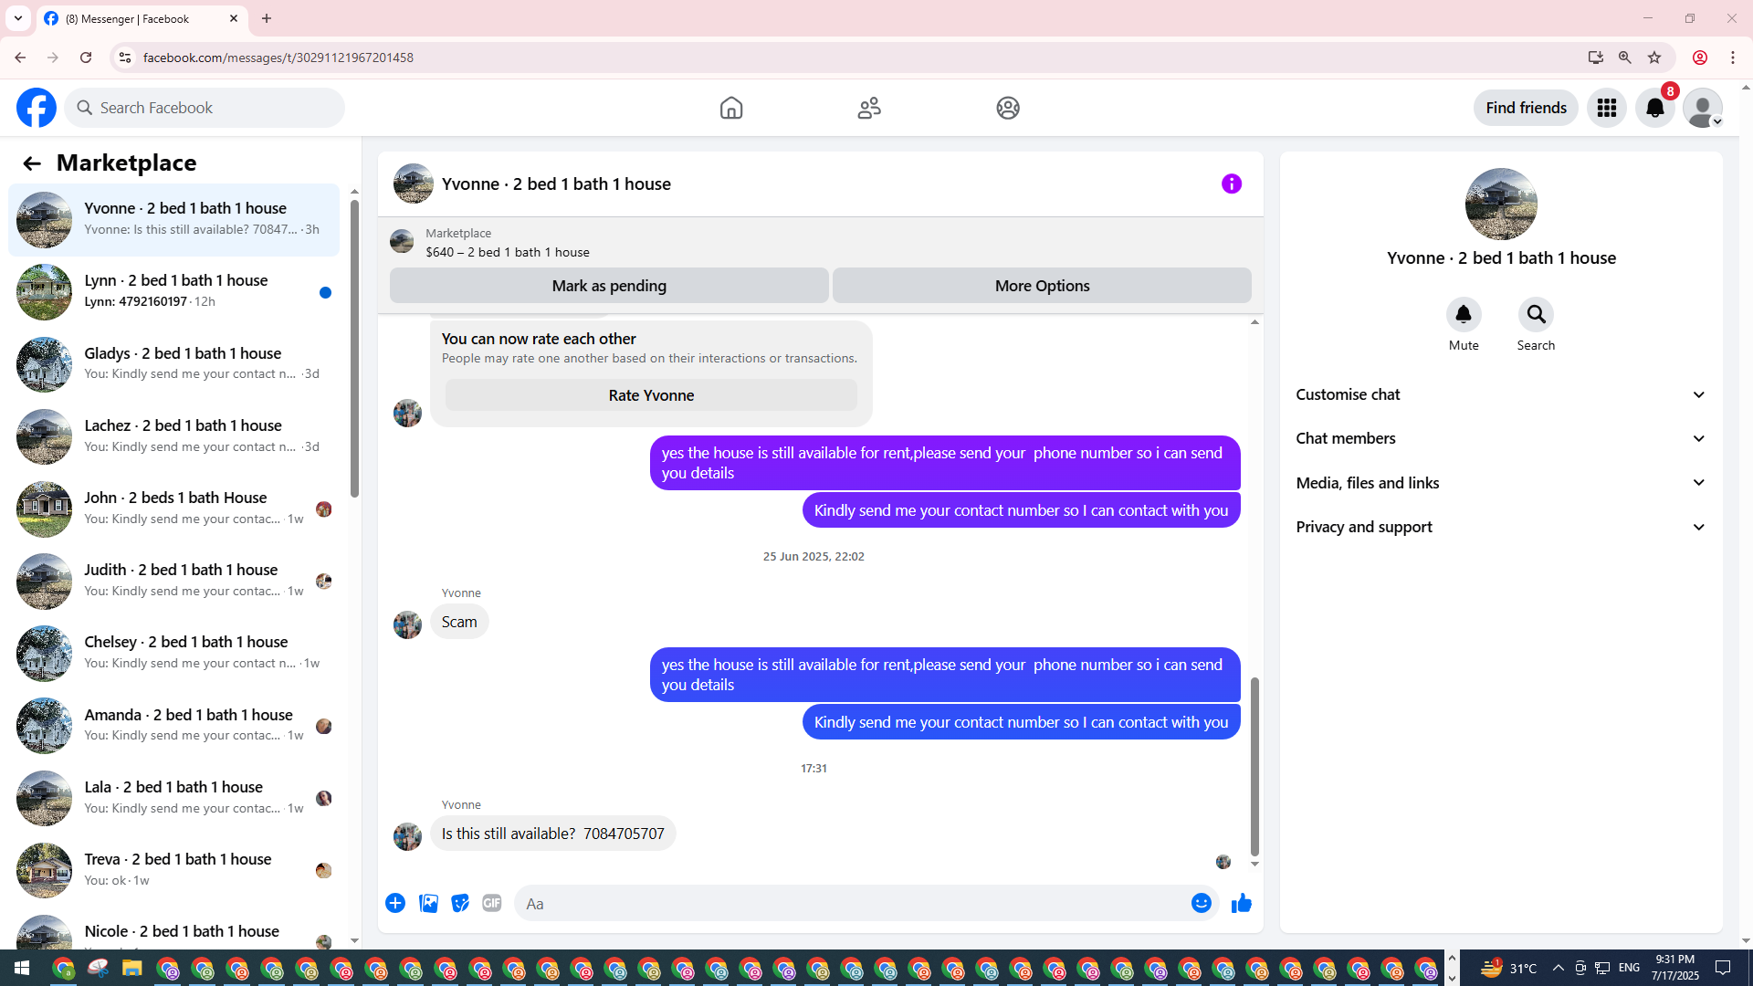Click the Find friends button
This screenshot has height=986, width=1753.
pos(1526,108)
